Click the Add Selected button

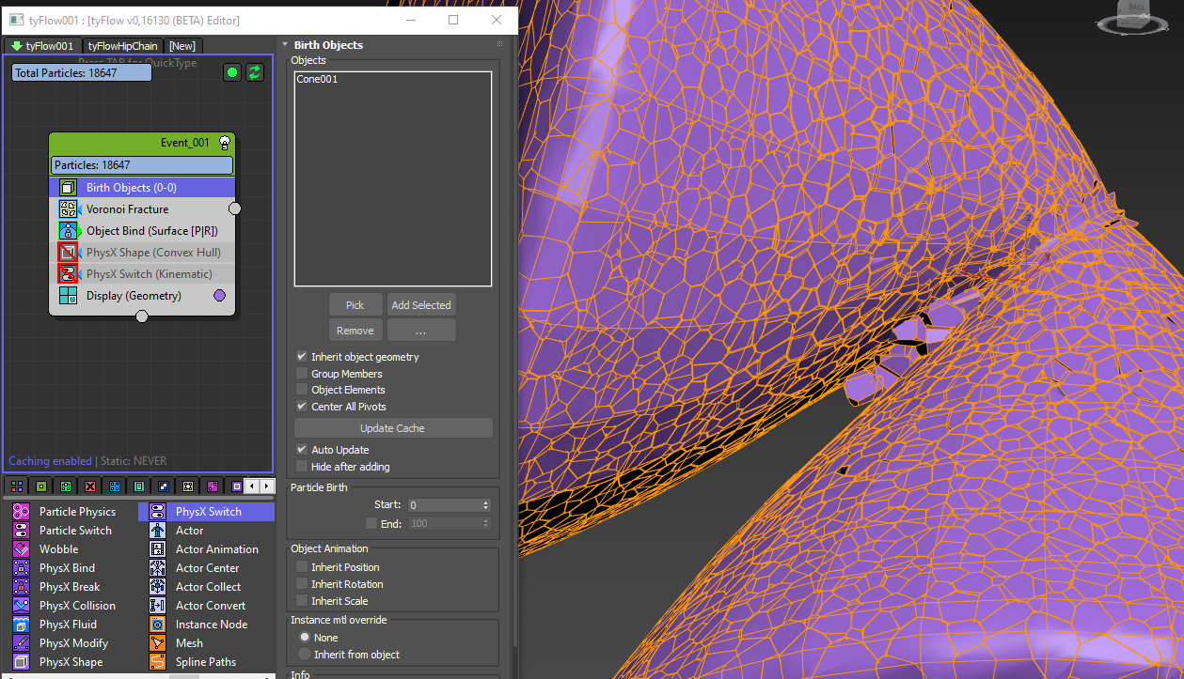click(420, 305)
